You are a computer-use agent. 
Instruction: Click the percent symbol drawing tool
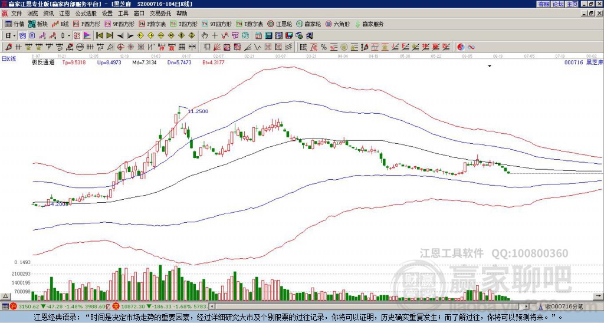point(324,47)
